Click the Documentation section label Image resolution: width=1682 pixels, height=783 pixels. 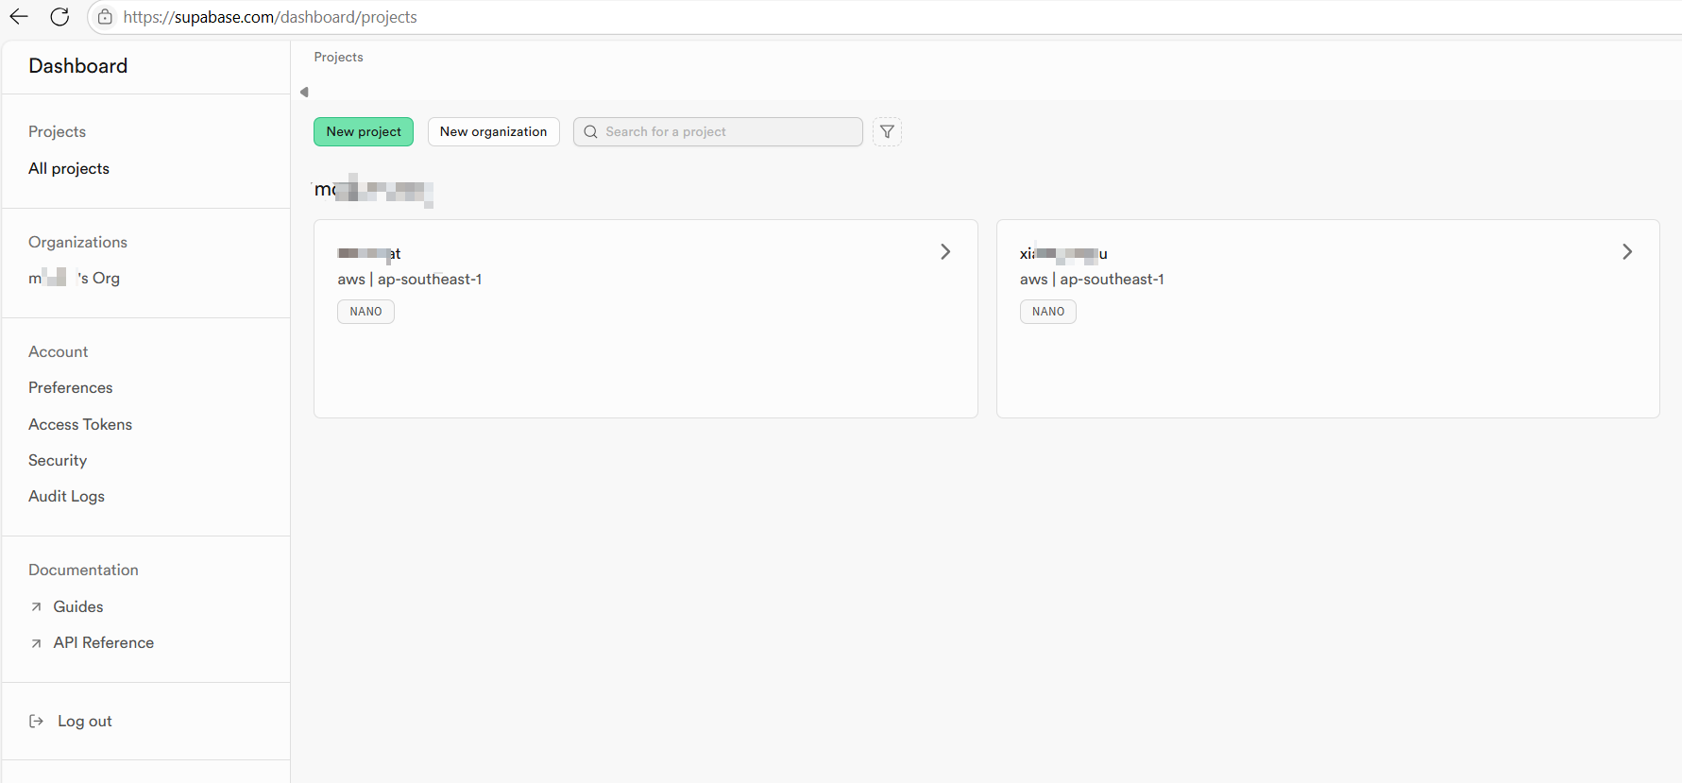coord(83,570)
